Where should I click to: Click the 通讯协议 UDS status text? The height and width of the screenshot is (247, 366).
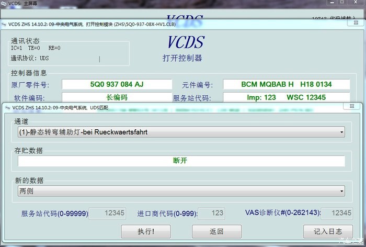point(30,59)
